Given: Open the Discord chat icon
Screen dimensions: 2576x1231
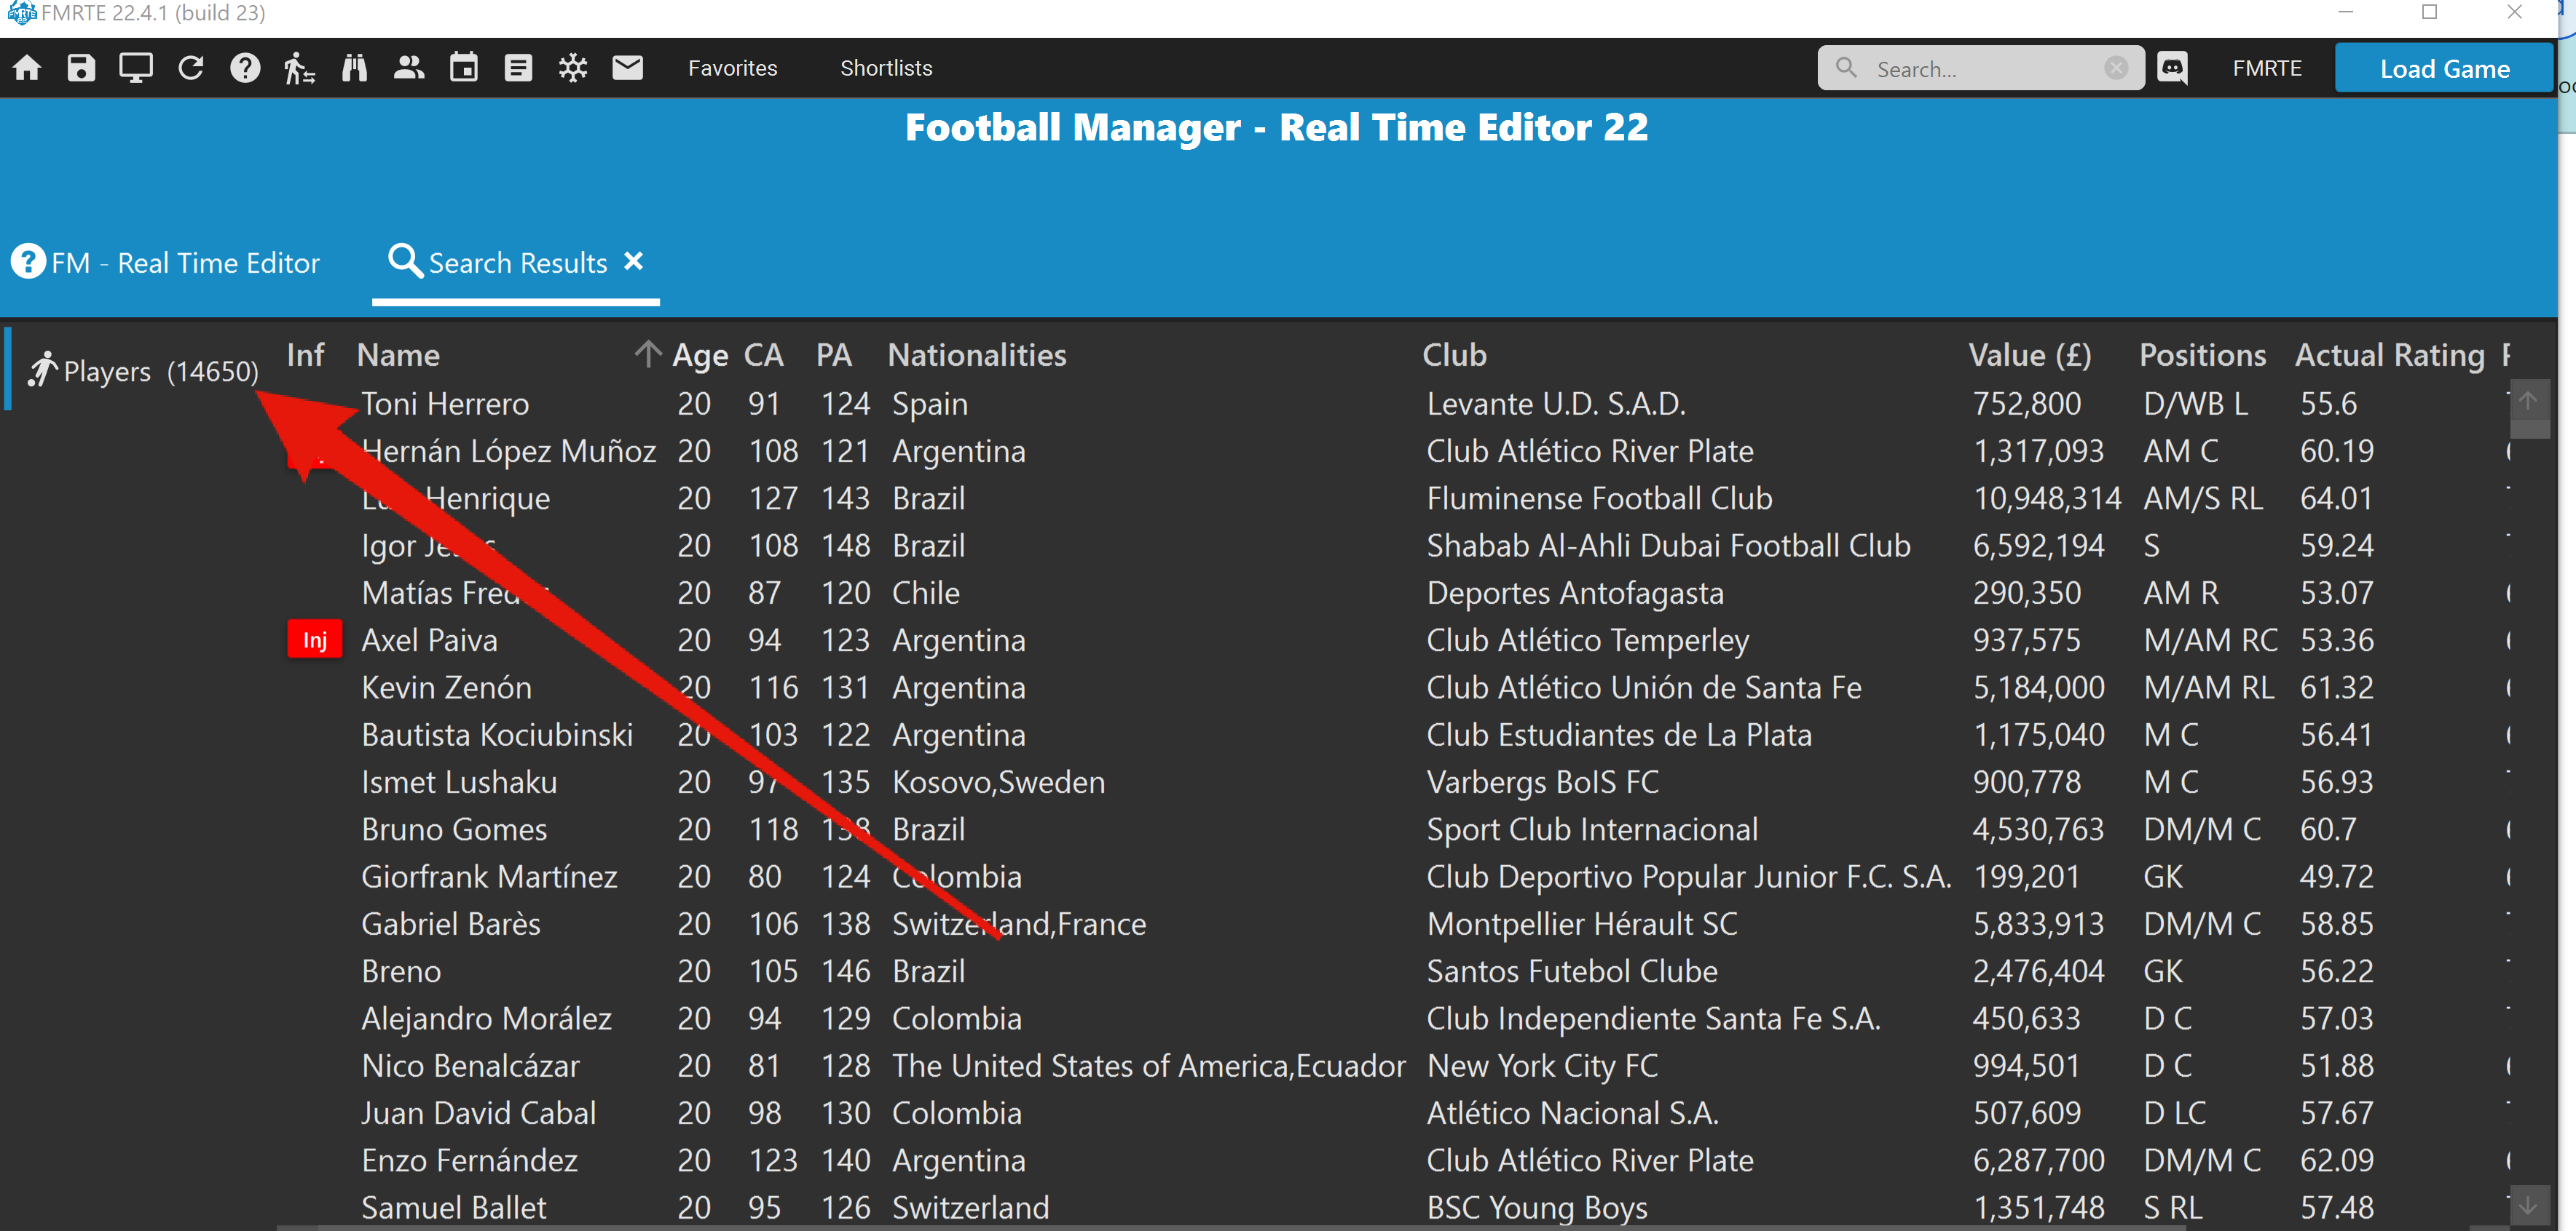Looking at the screenshot, I should pos(2172,68).
